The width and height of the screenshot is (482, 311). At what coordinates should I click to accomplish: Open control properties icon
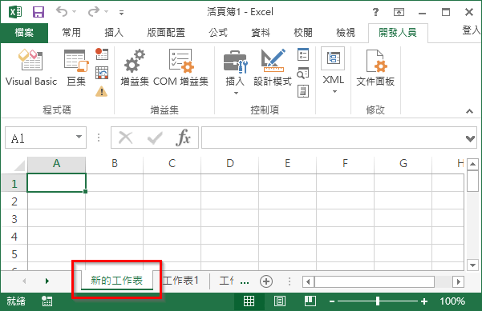coord(303,54)
